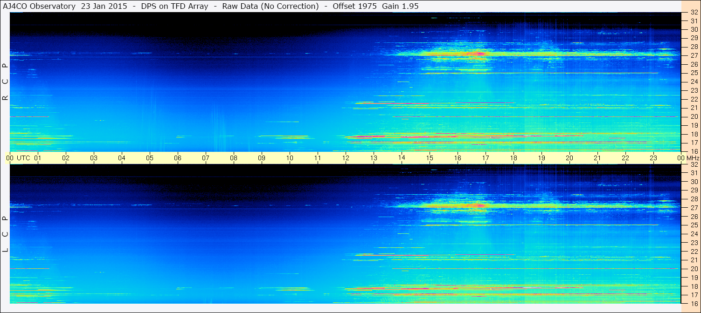The height and width of the screenshot is (313, 701).
Task: Pick the 22 hour marker on time axis
Action: click(625, 158)
